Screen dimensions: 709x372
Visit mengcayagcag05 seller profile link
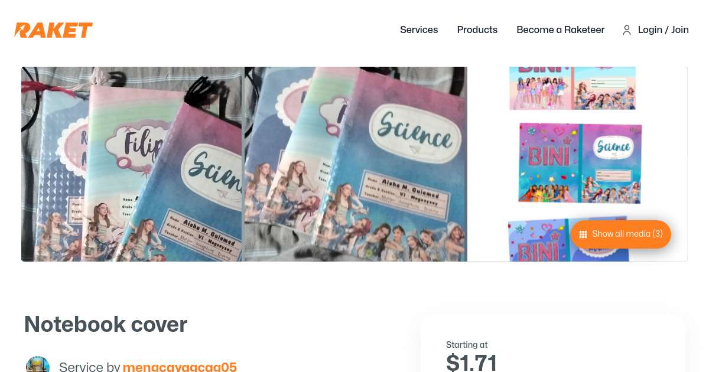[180, 367]
